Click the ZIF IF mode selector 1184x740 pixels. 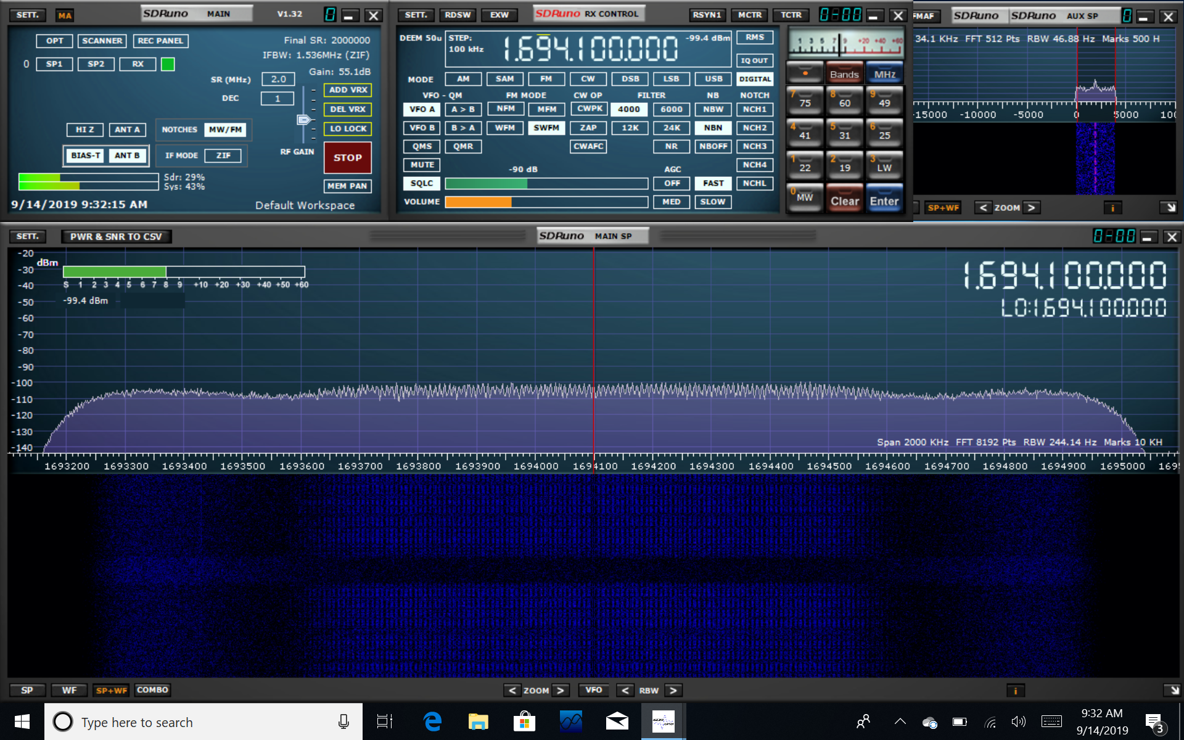[x=223, y=155]
